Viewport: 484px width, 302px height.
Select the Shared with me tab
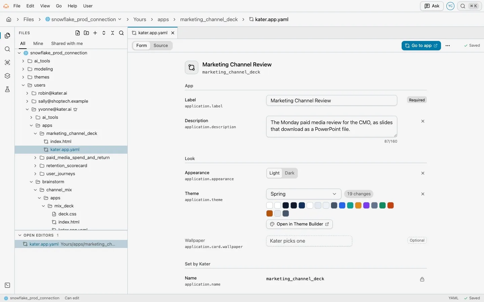[x=67, y=44]
